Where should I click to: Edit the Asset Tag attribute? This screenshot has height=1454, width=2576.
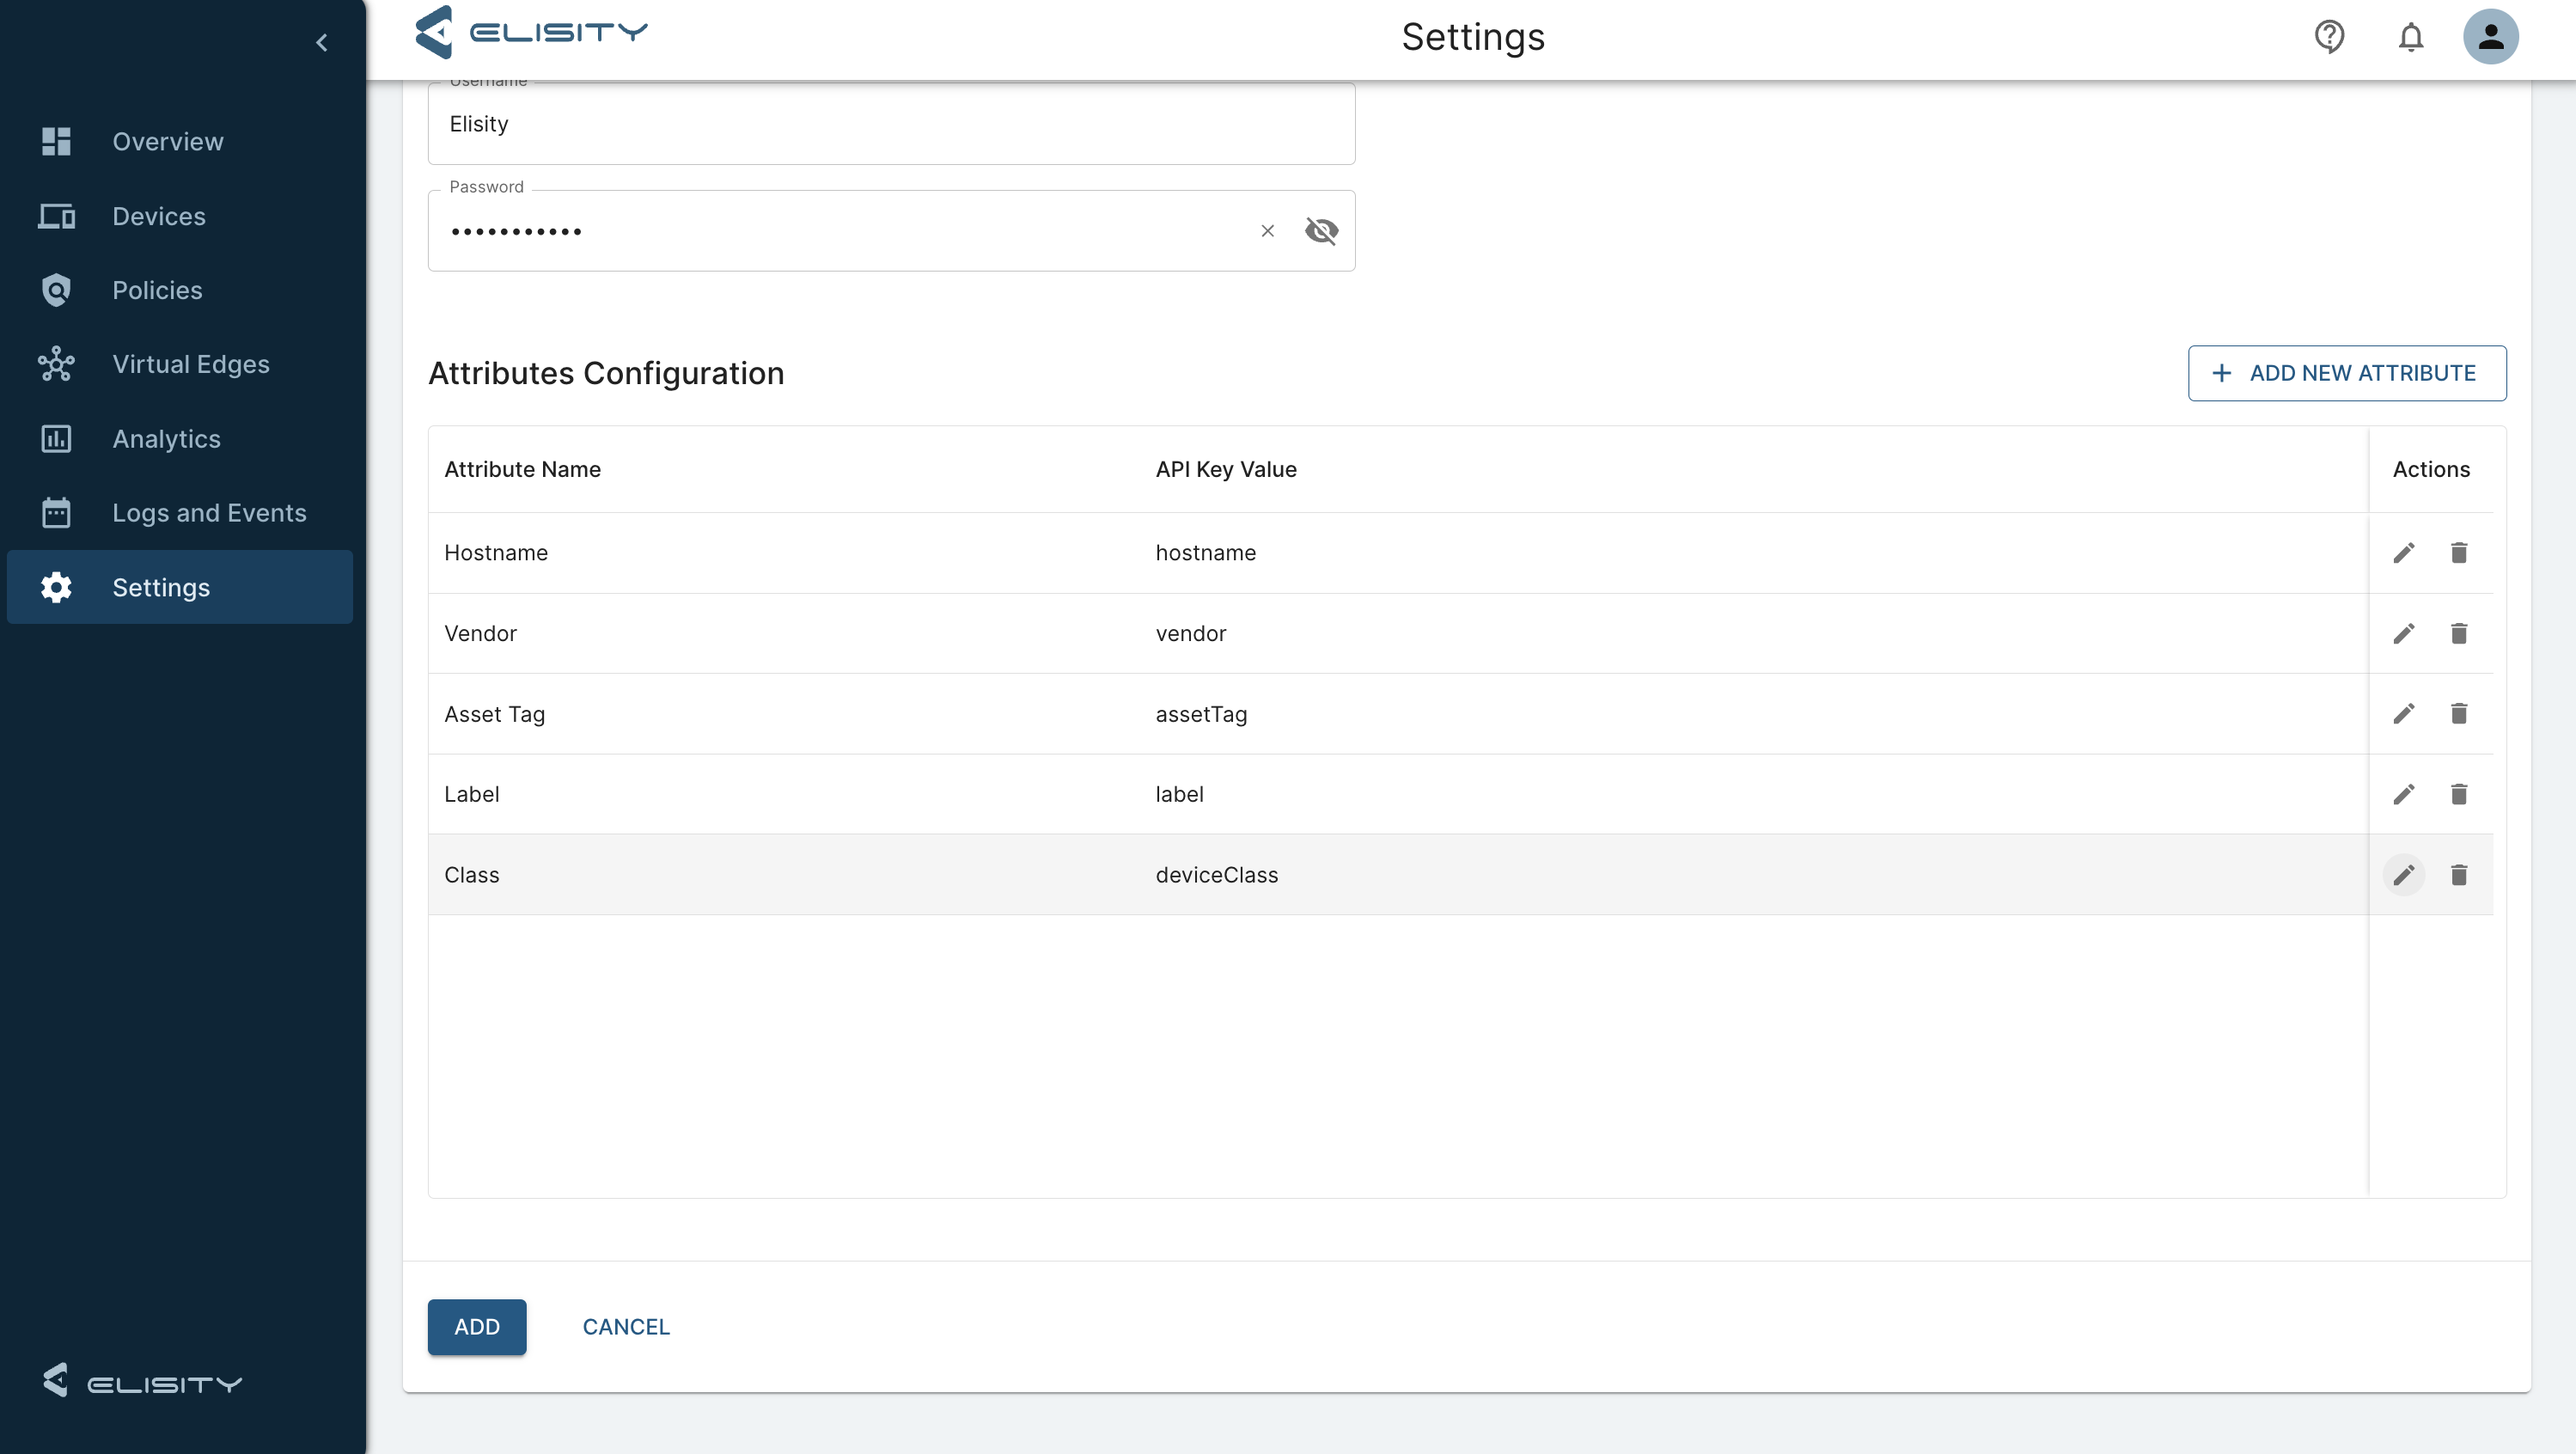point(2404,714)
